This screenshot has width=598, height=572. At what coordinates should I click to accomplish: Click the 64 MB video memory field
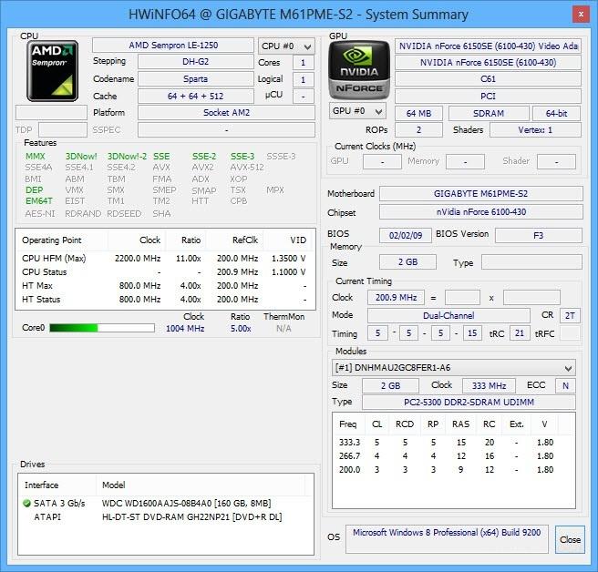point(418,114)
